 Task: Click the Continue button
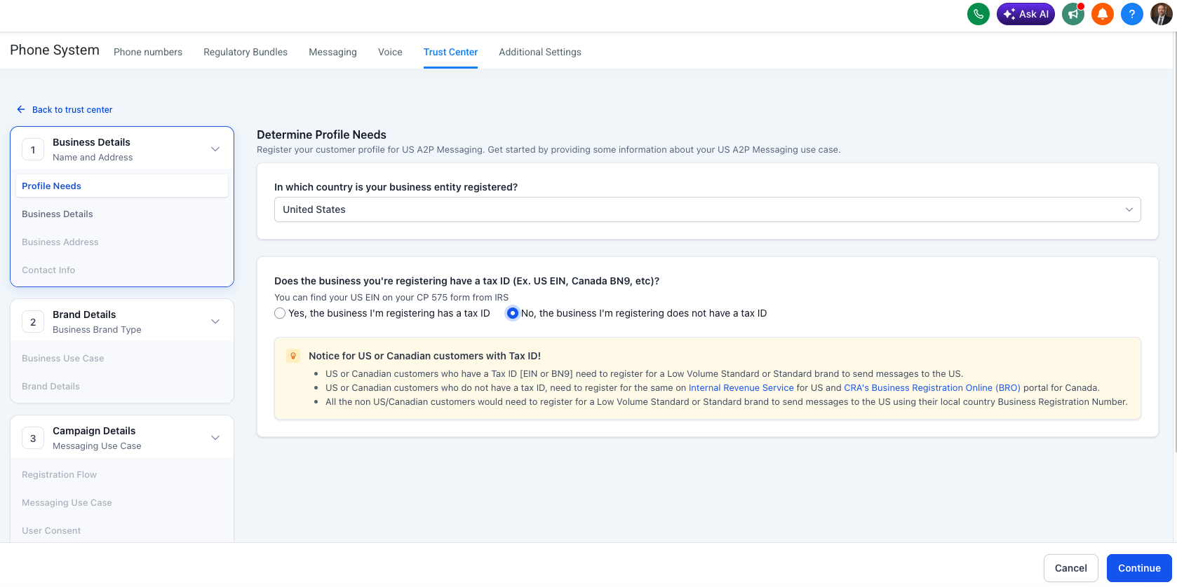(1139, 568)
